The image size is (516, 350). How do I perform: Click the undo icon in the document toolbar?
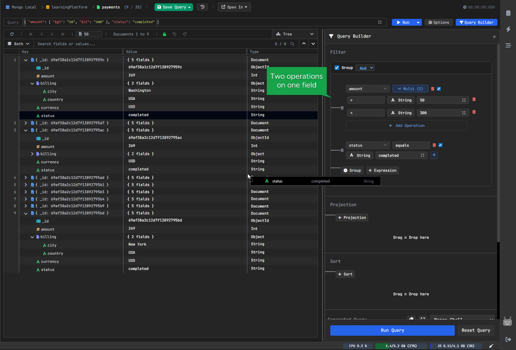175,34
